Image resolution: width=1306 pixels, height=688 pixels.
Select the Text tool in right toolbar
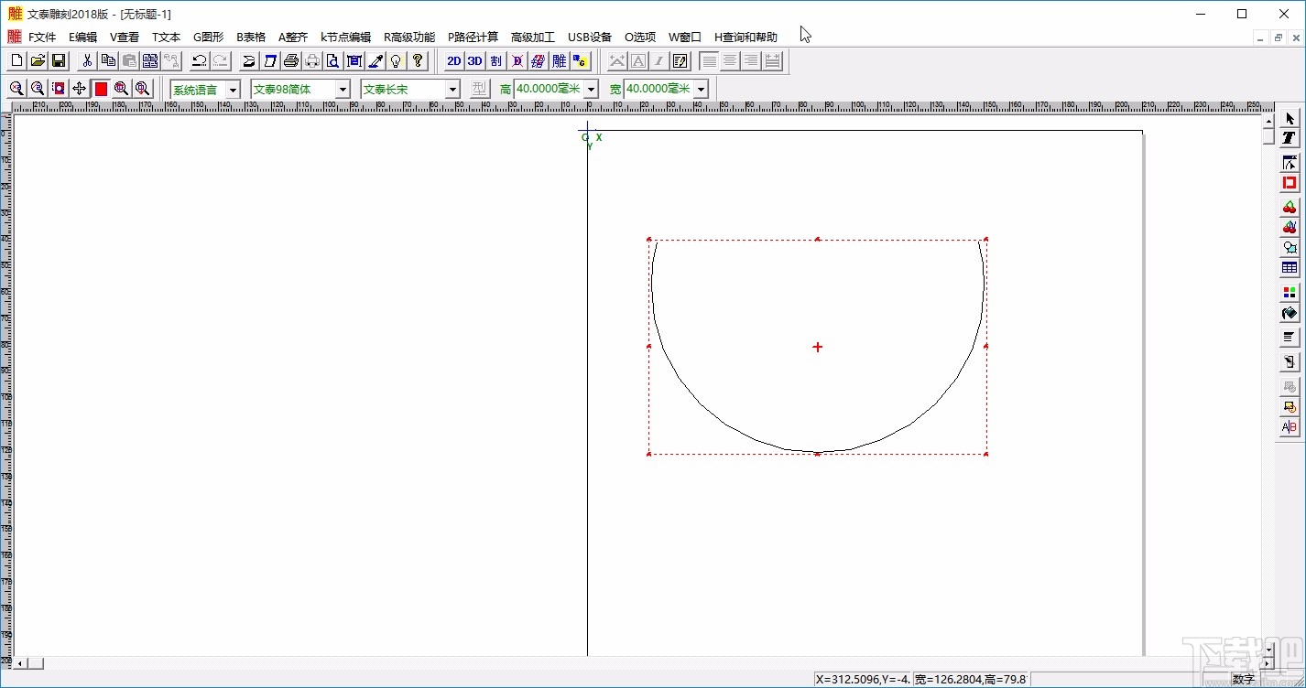(1290, 138)
